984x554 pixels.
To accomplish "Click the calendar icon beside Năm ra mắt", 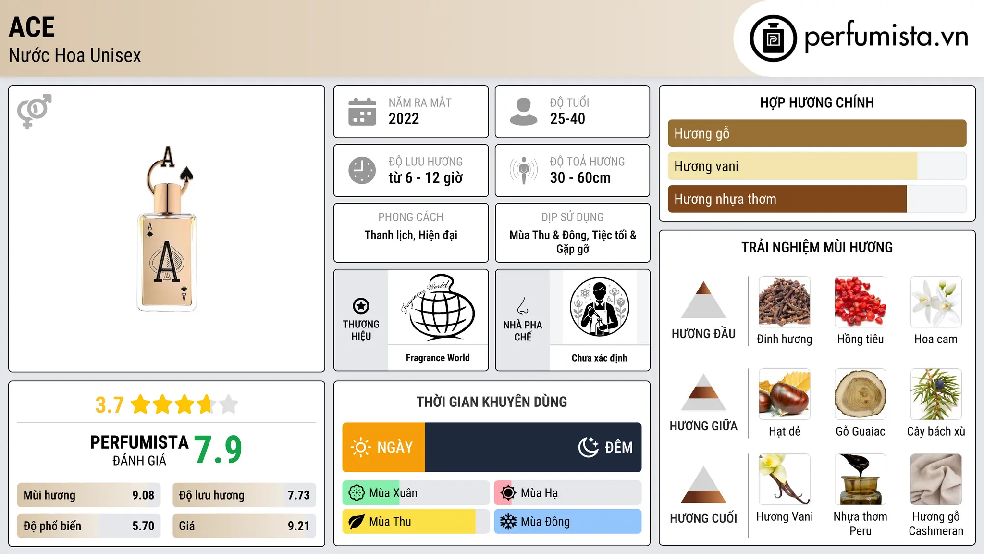I will point(362,112).
